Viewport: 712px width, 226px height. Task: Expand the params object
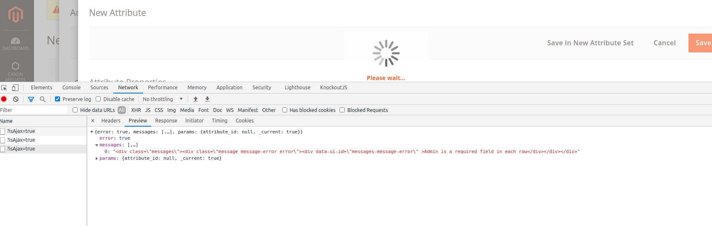[x=97, y=158]
